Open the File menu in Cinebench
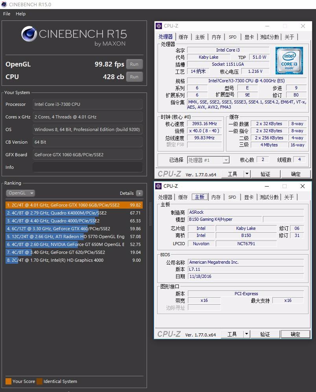 point(6,14)
